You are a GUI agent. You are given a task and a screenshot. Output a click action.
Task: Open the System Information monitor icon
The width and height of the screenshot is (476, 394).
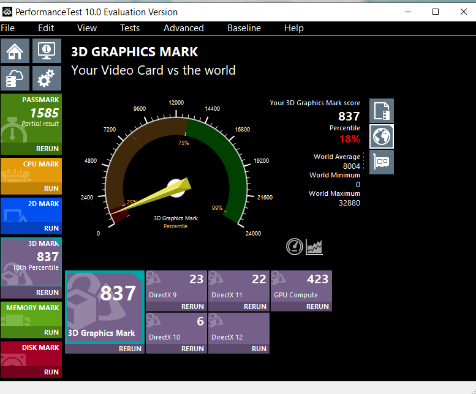pos(47,51)
